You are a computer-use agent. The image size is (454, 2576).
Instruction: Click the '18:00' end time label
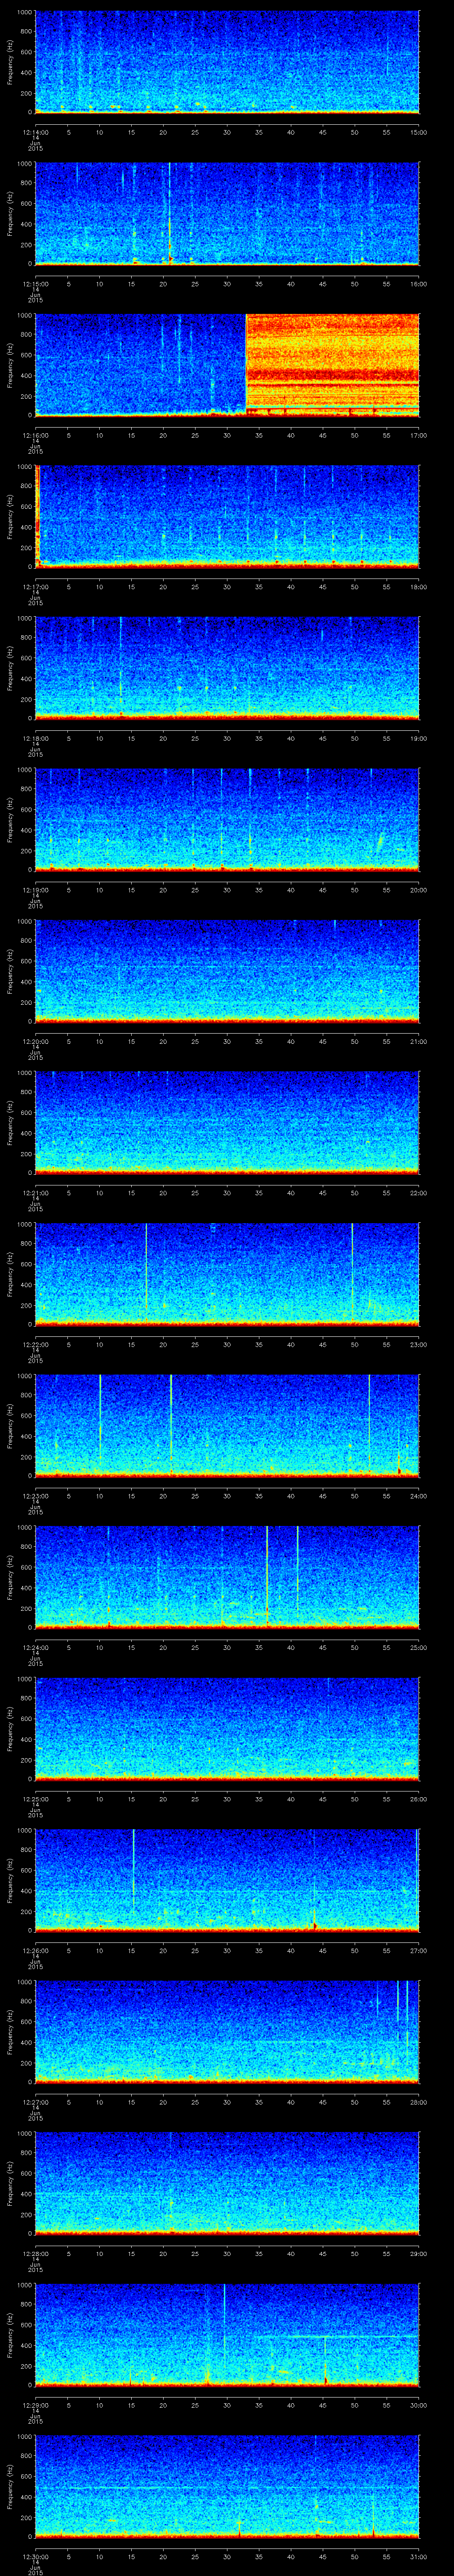(x=419, y=587)
